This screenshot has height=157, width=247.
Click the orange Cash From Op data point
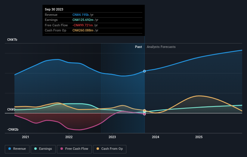point(144,111)
